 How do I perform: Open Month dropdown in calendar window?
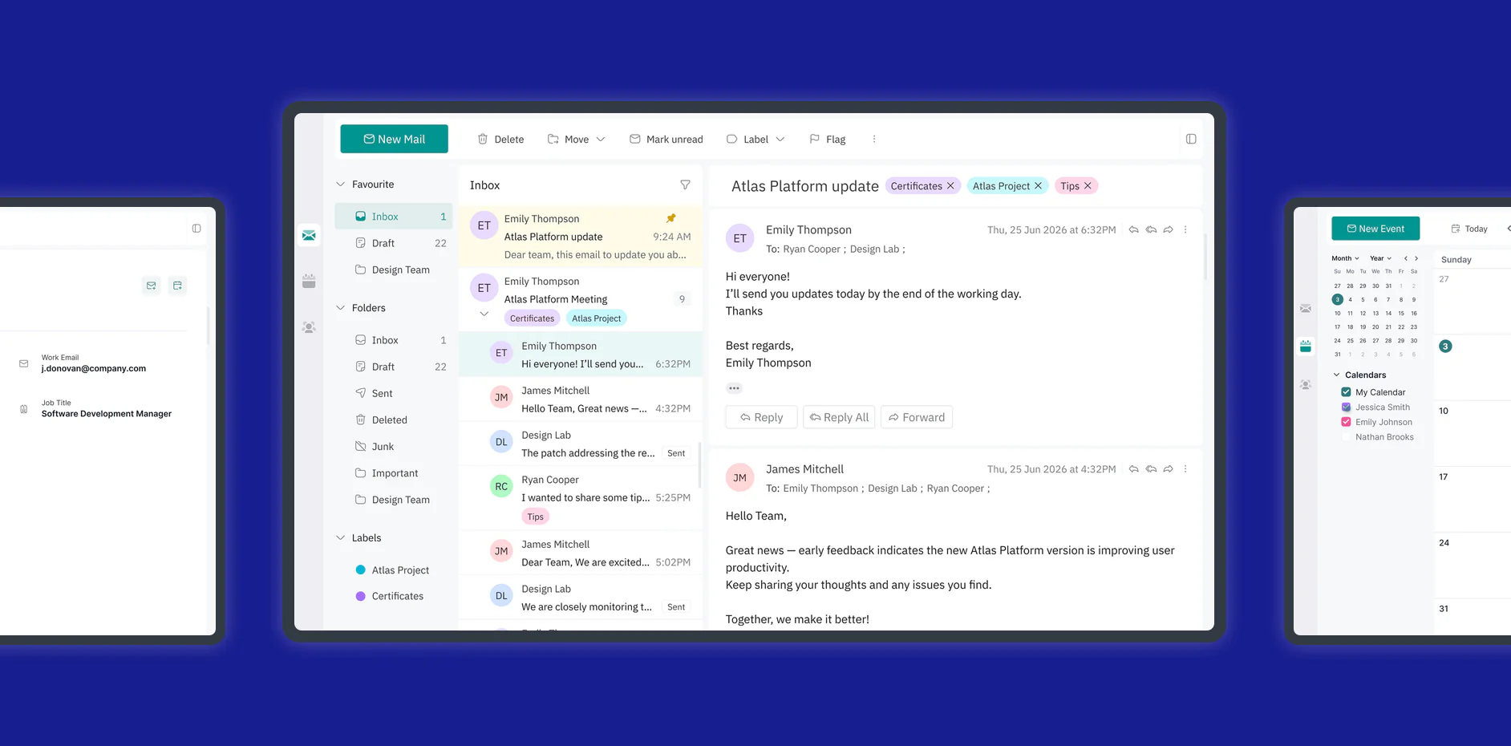tap(1345, 258)
